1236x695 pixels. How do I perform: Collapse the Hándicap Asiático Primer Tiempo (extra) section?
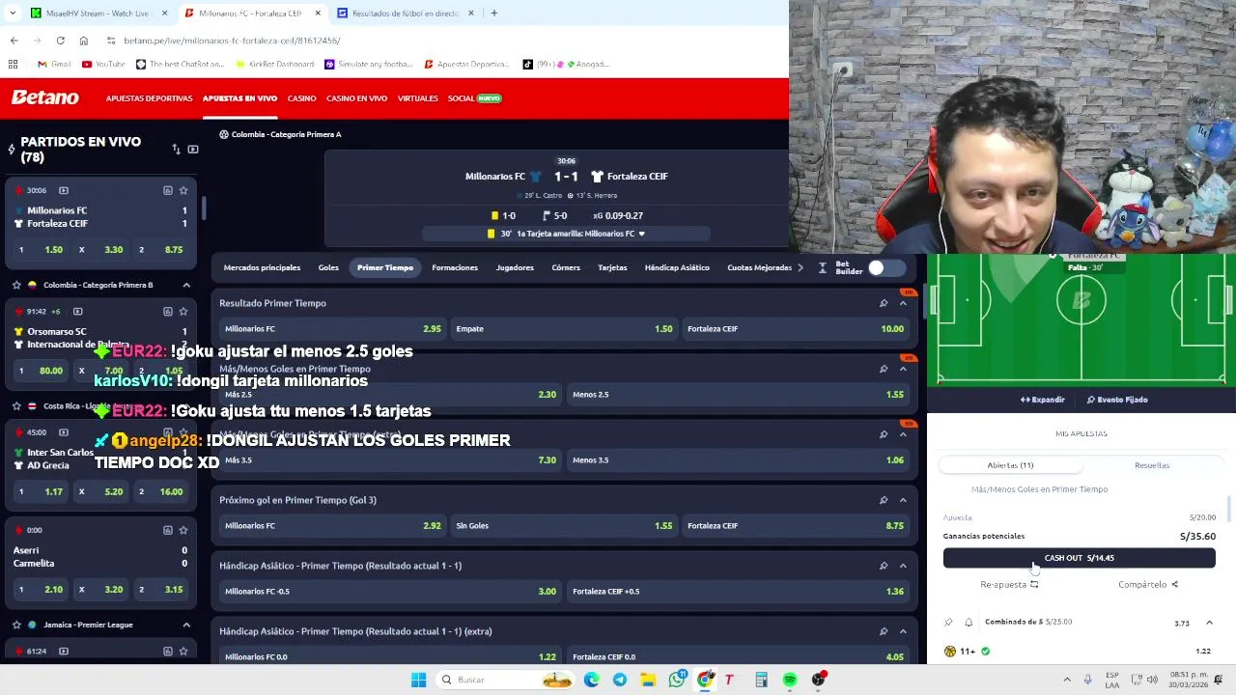[x=903, y=631]
